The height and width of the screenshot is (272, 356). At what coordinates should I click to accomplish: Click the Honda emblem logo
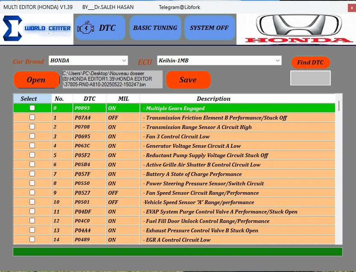(x=296, y=28)
